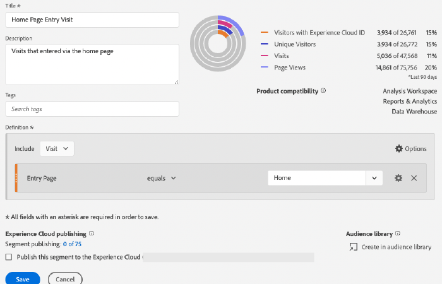Click the Create in audience library icon
This screenshot has height=284, width=442.
pyautogui.click(x=353, y=247)
